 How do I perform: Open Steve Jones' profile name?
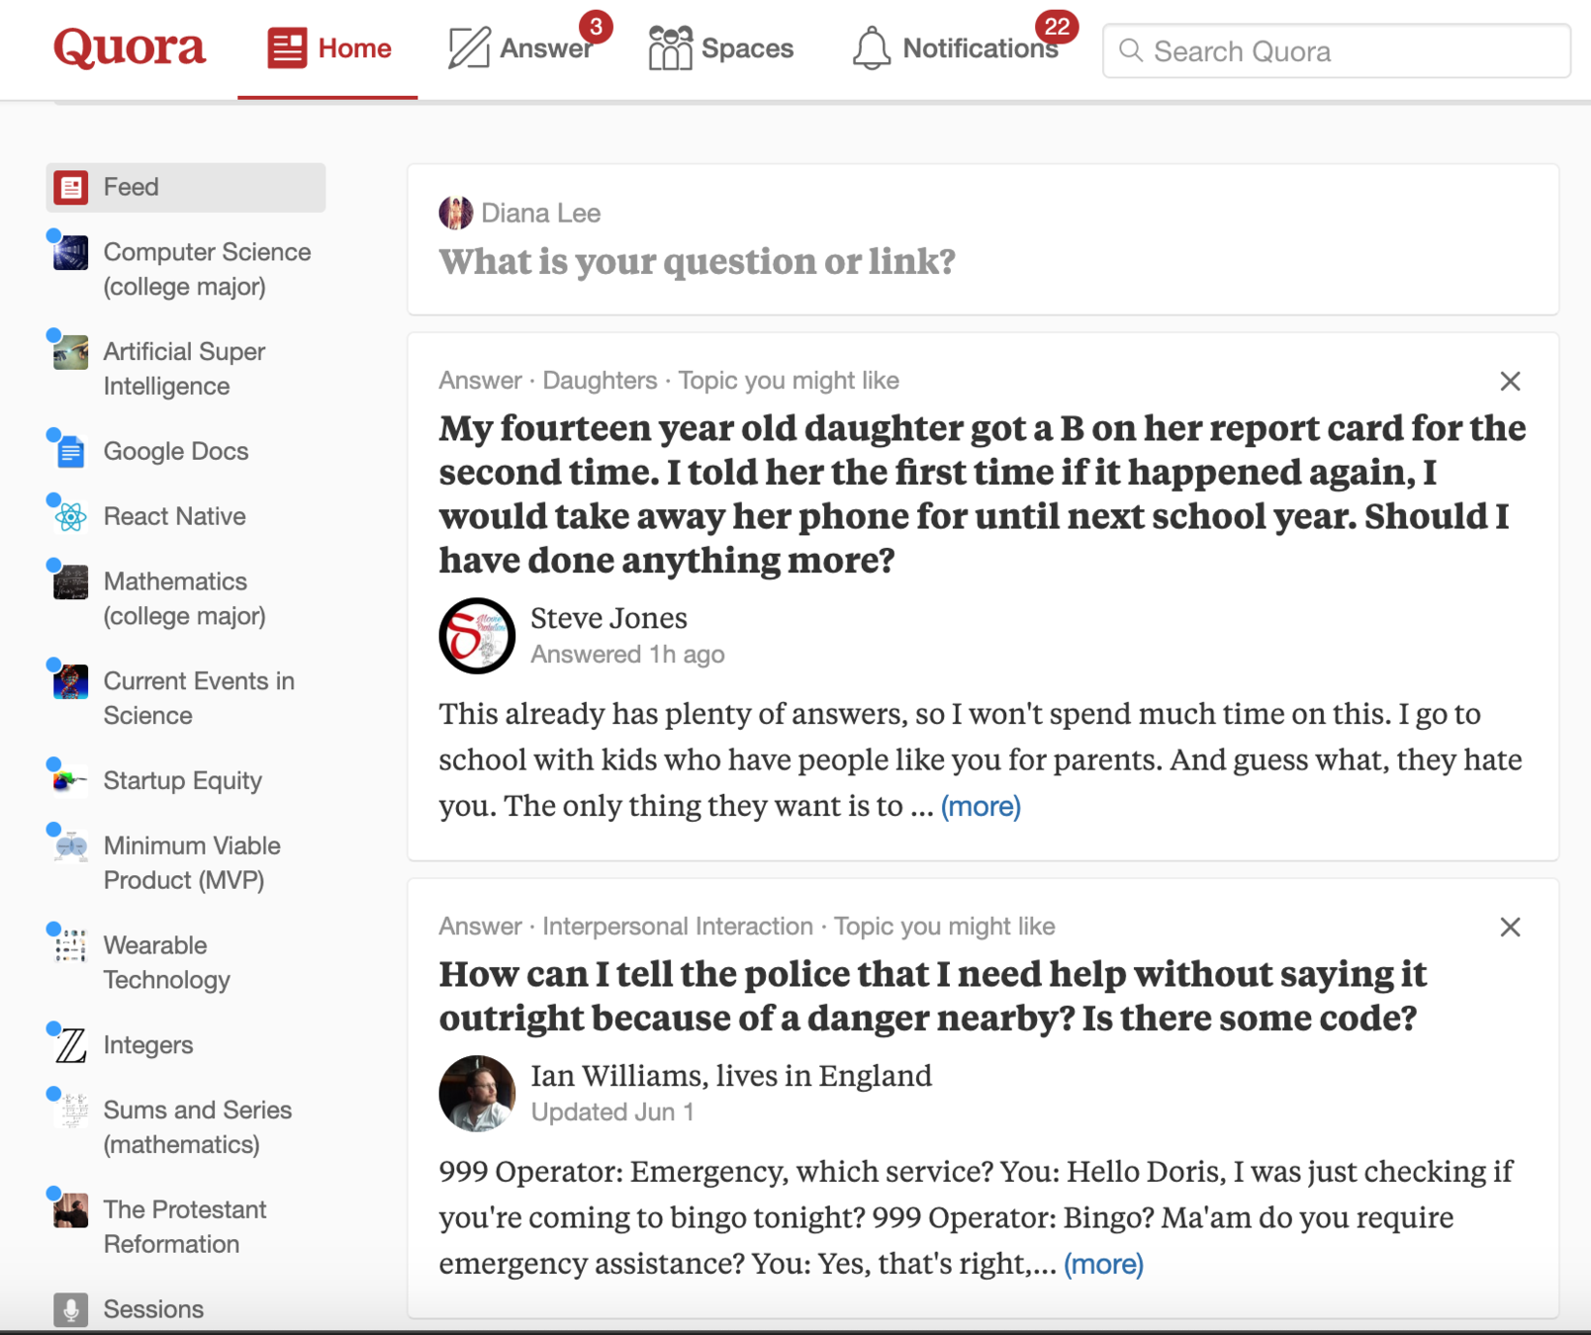608,618
